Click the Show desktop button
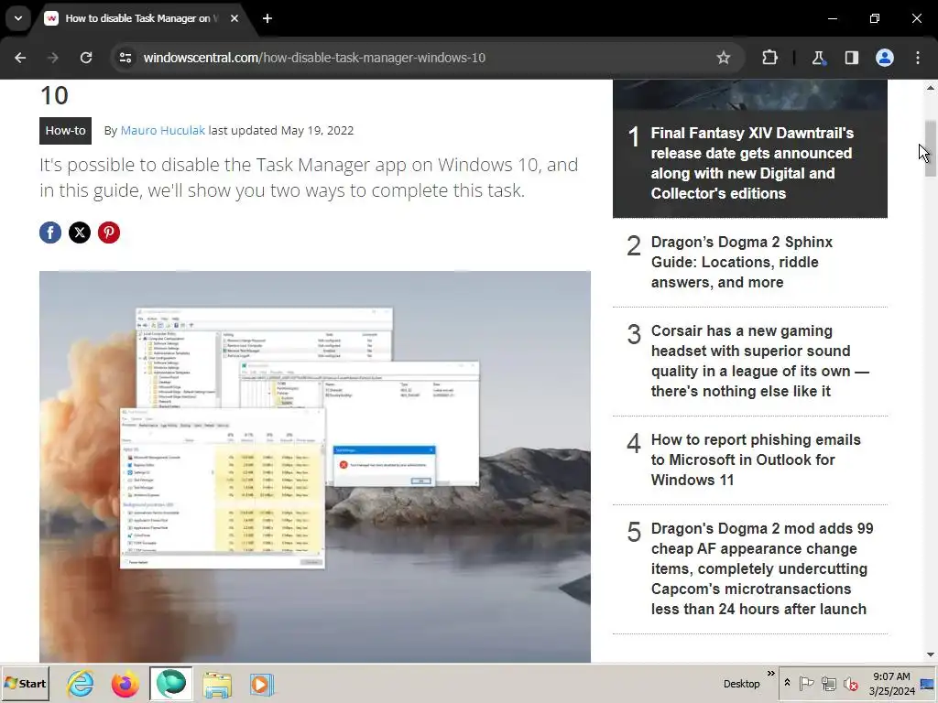Screen dimensions: 938x703 (x=928, y=684)
